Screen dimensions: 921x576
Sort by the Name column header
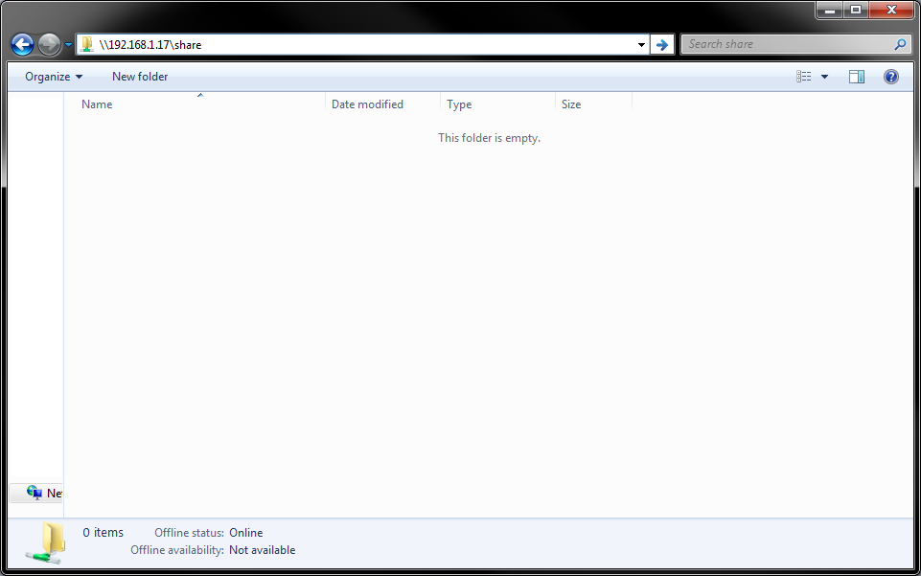pos(97,104)
